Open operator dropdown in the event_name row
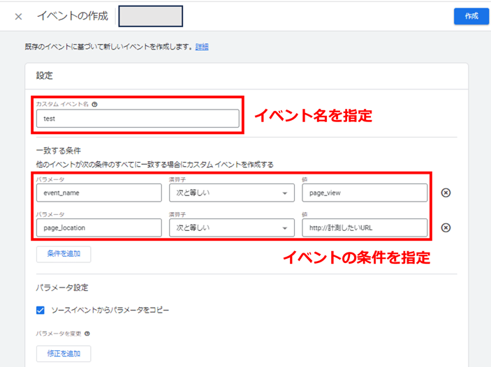 point(232,193)
